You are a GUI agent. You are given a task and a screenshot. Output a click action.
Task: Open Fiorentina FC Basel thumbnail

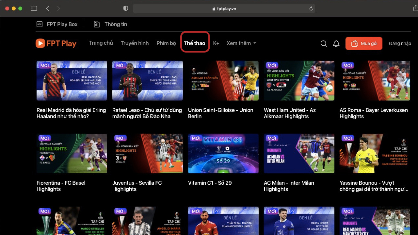point(72,153)
